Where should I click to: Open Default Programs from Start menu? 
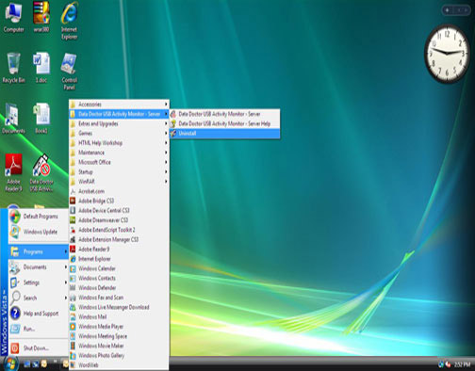39,217
